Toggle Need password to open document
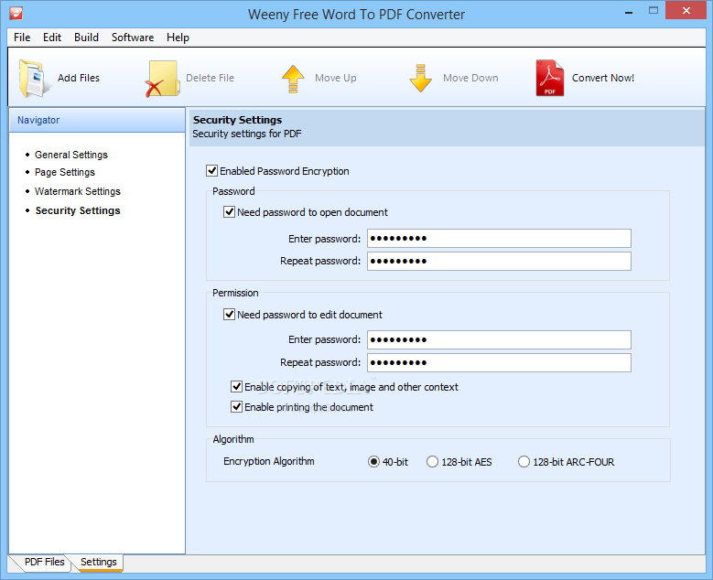Image resolution: width=713 pixels, height=580 pixels. [x=229, y=212]
